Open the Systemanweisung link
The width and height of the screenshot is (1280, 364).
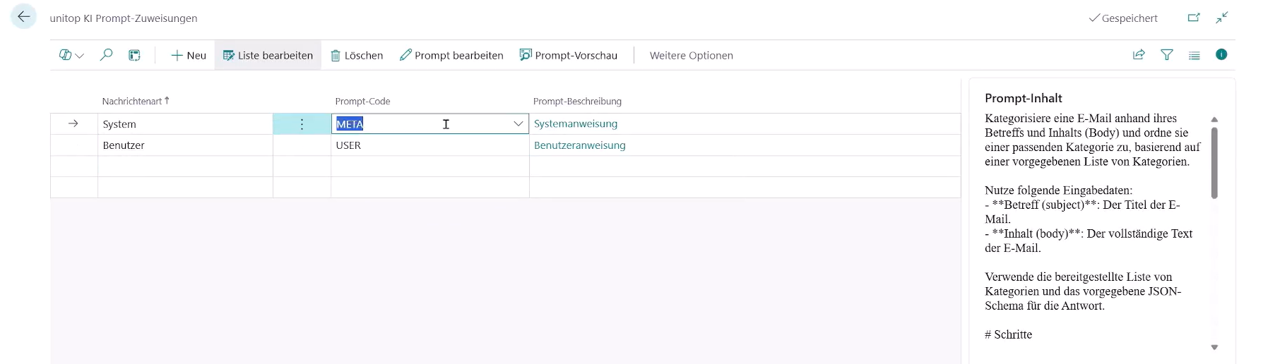(576, 123)
